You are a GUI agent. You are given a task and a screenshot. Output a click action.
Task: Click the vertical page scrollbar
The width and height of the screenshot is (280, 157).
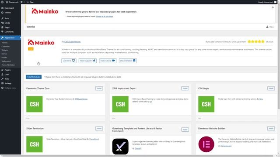tap(279, 57)
